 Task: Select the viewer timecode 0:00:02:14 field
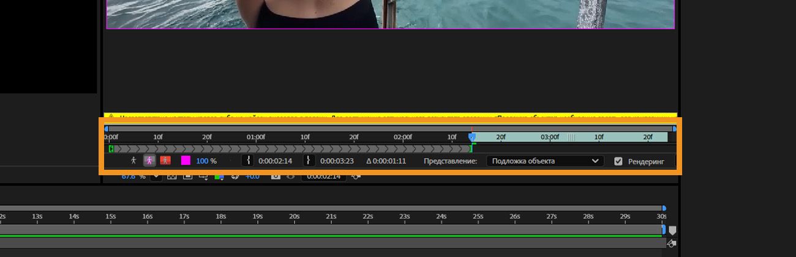324,176
